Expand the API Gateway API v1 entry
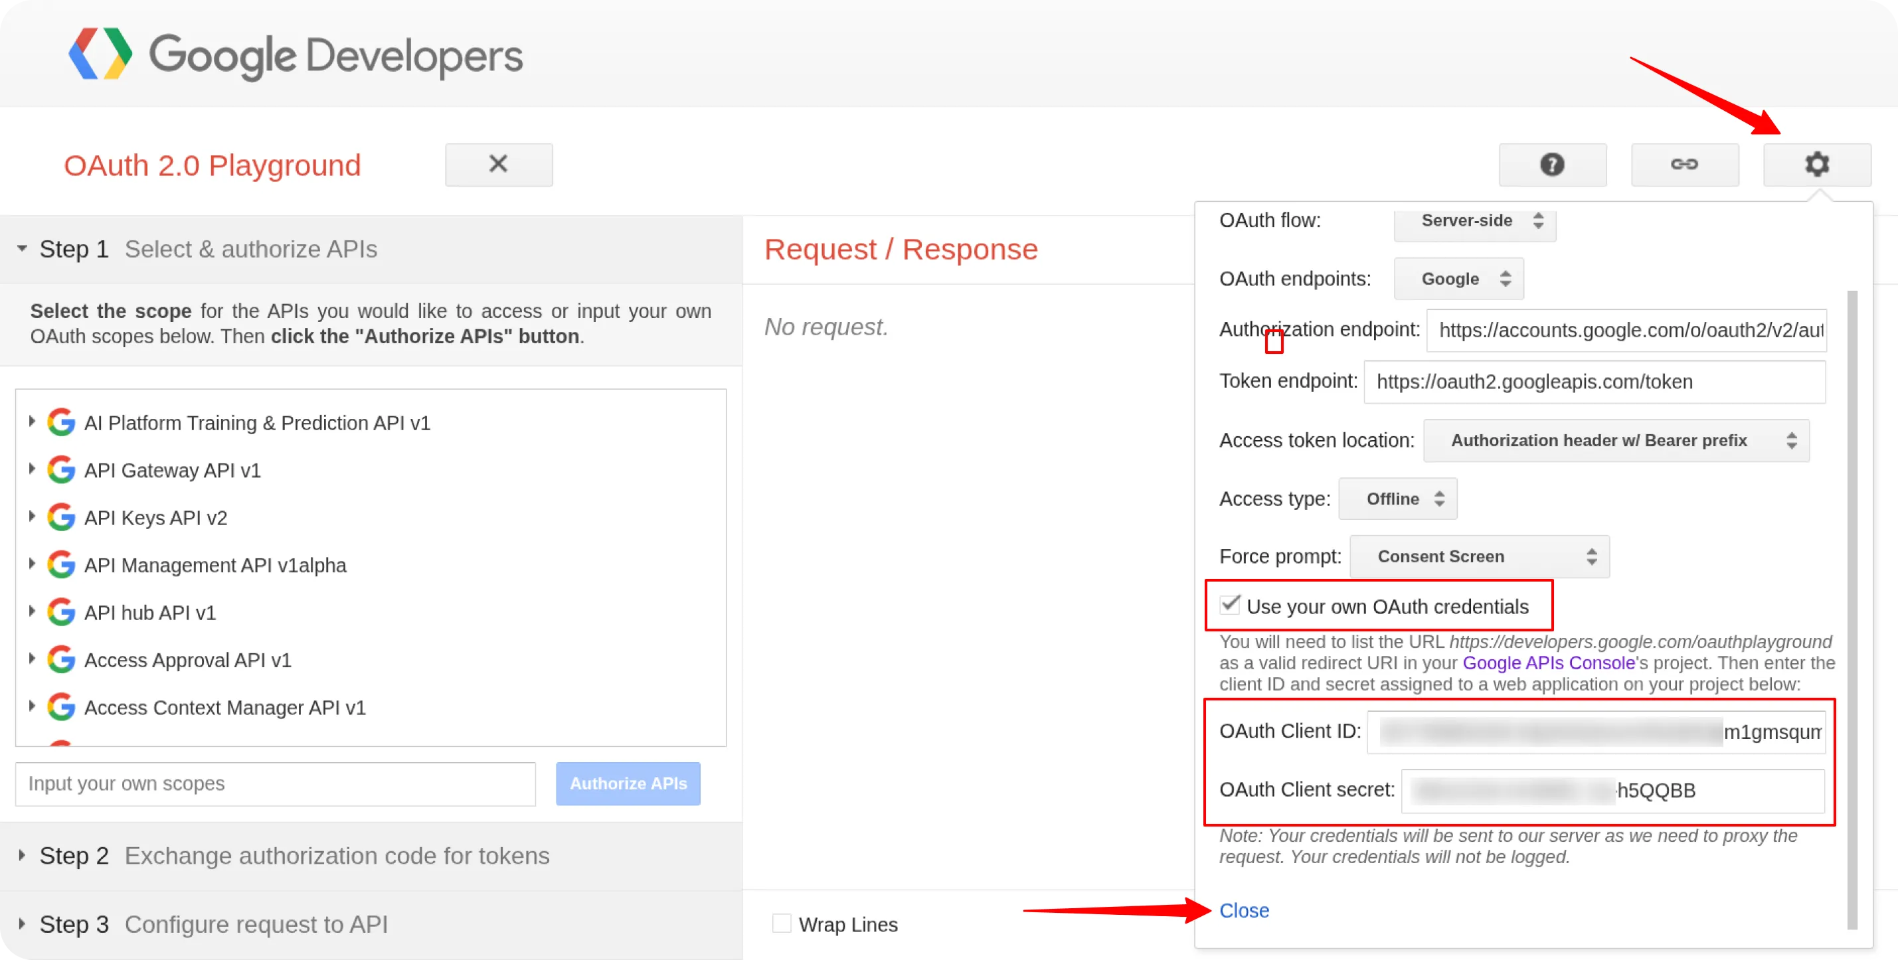Viewport: 1898px width, 960px height. (32, 469)
